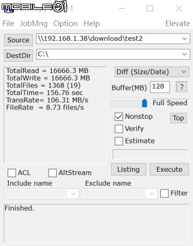Tick the ACL checkbox

(x=12, y=173)
